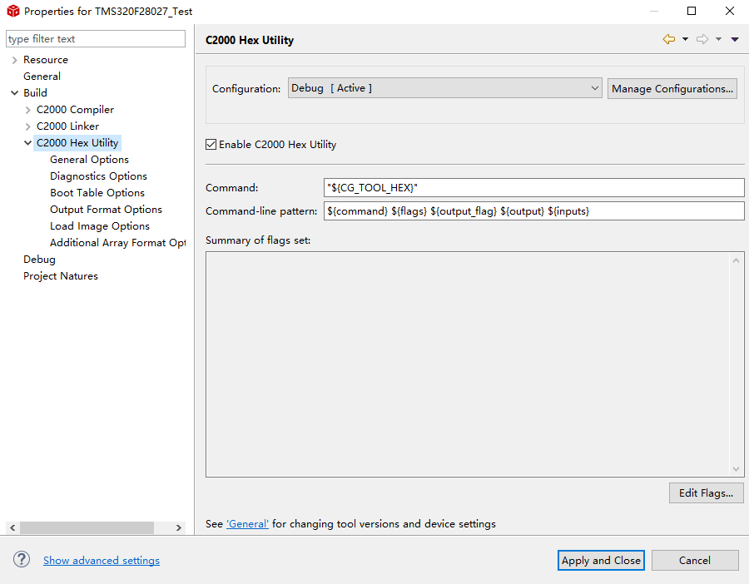Maximize the Properties window
The width and height of the screenshot is (749, 584).
pyautogui.click(x=692, y=11)
